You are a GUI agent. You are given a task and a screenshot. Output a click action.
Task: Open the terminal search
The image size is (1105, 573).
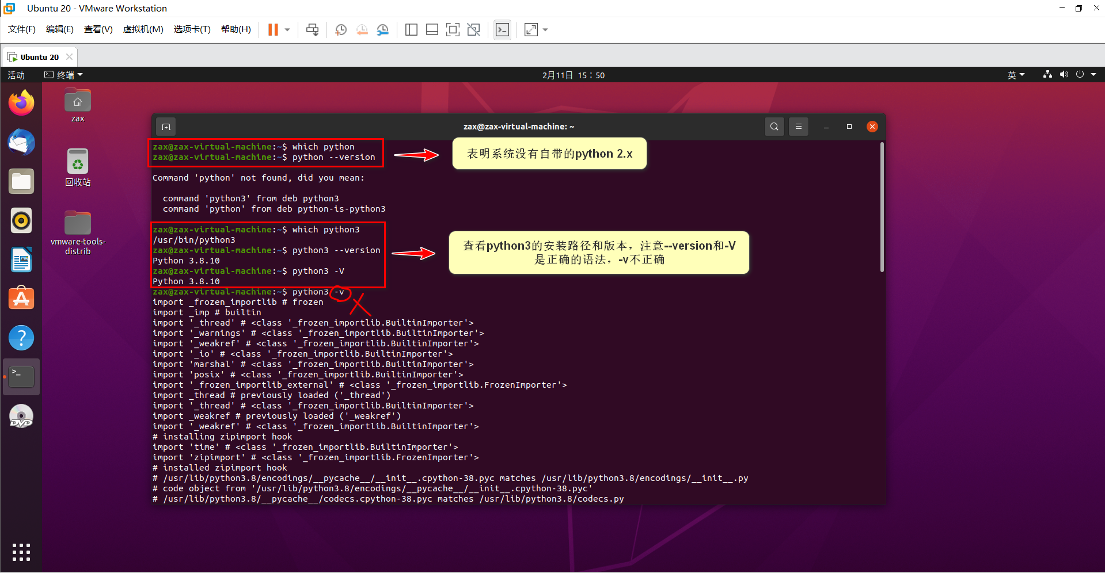pos(774,126)
